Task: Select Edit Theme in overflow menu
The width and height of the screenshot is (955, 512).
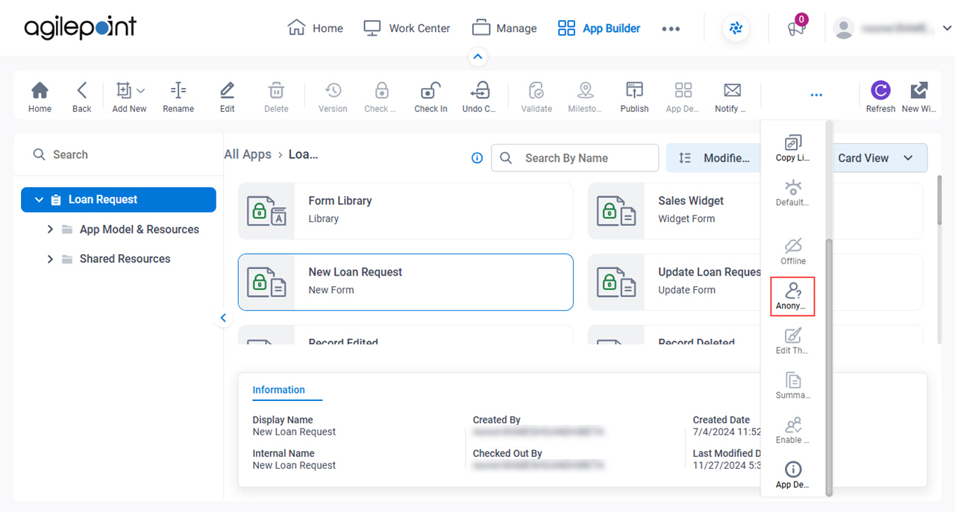Action: [792, 341]
